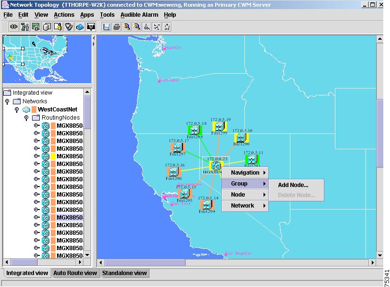Click the map pane scroll-down arrow

[x=380, y=255]
